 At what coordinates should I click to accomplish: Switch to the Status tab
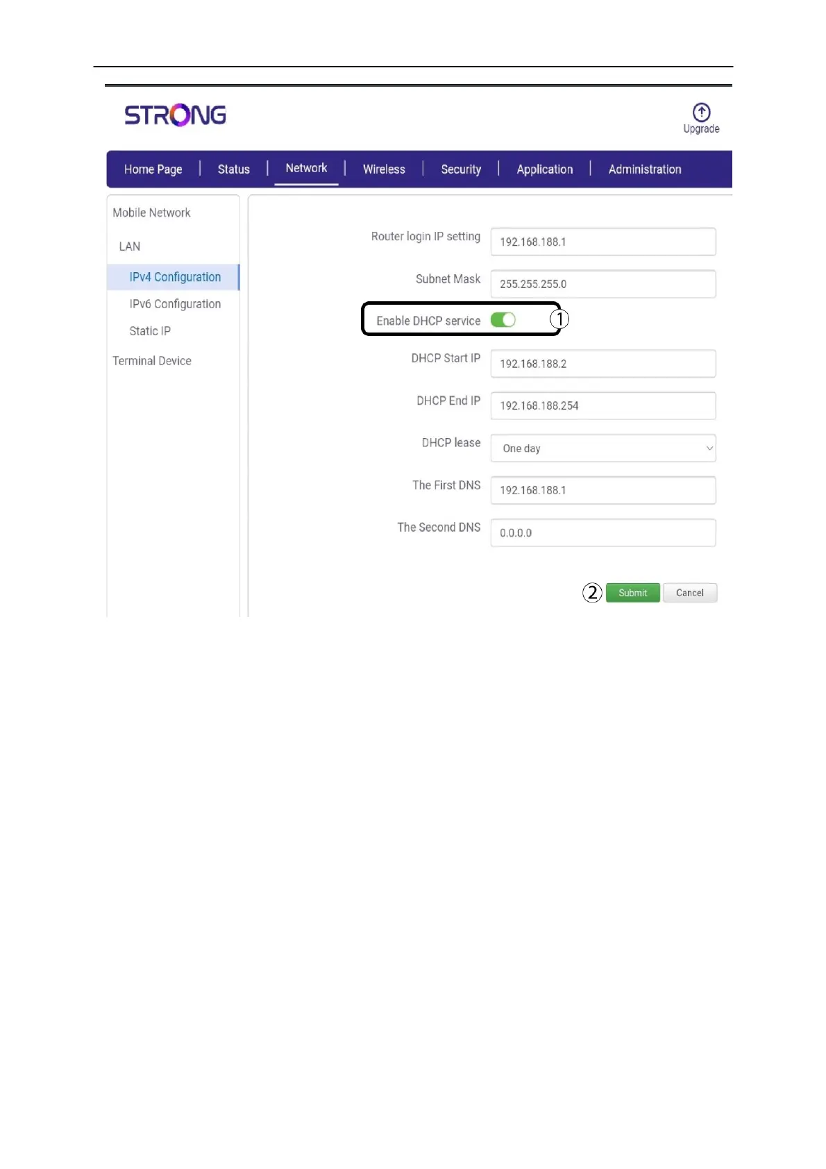click(x=233, y=169)
